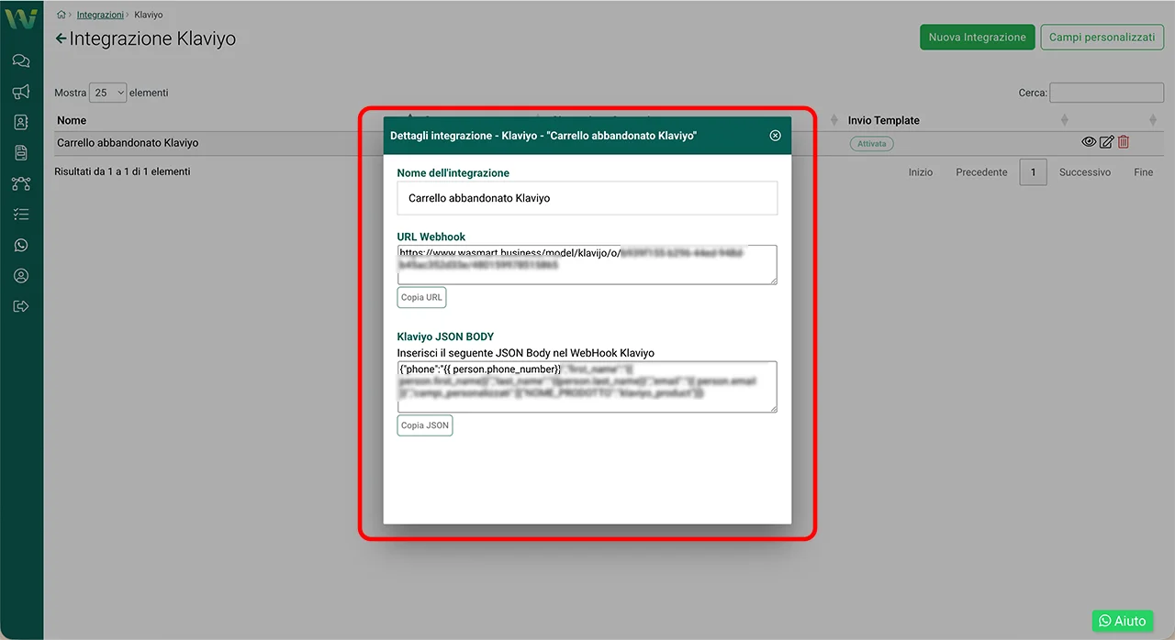The height and width of the screenshot is (640, 1175).
Task: Click the Nuova Integrazione button
Action: [x=977, y=38]
